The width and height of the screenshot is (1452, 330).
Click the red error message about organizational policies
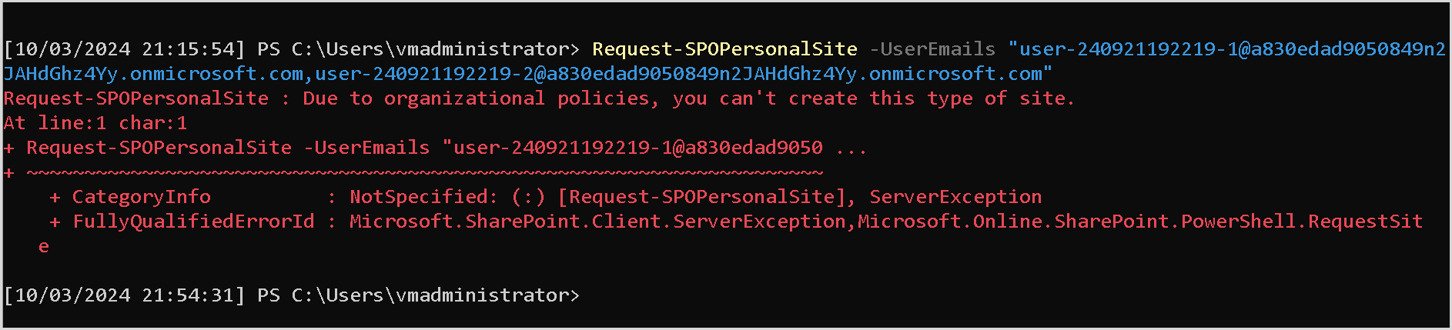click(539, 98)
